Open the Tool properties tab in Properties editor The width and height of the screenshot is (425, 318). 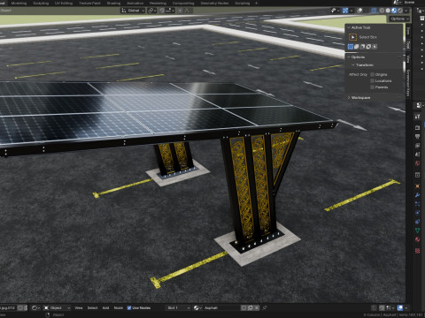(417, 117)
